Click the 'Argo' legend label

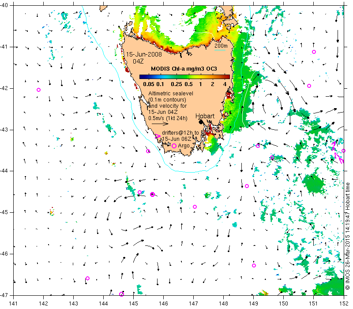coord(184,146)
